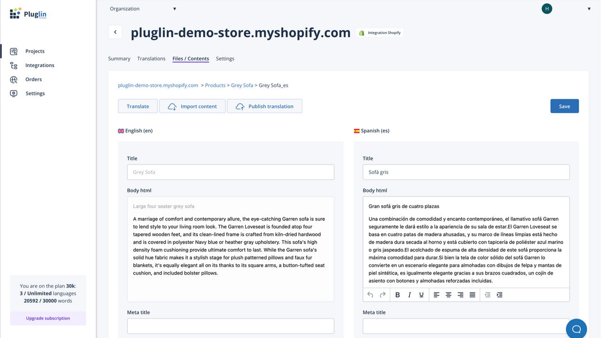Redo the edit in the editor
This screenshot has height=338, width=601.
pyautogui.click(x=382, y=295)
